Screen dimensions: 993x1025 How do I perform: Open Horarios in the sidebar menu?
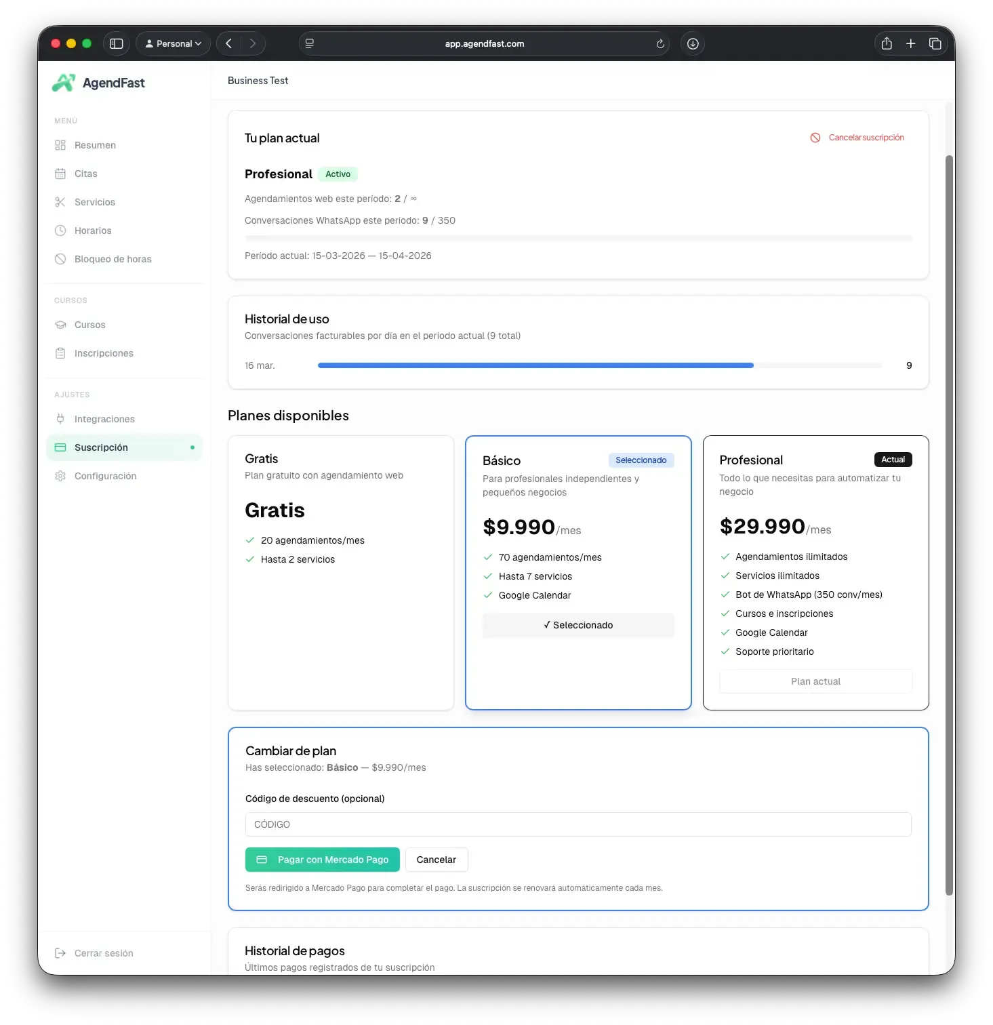point(125,230)
